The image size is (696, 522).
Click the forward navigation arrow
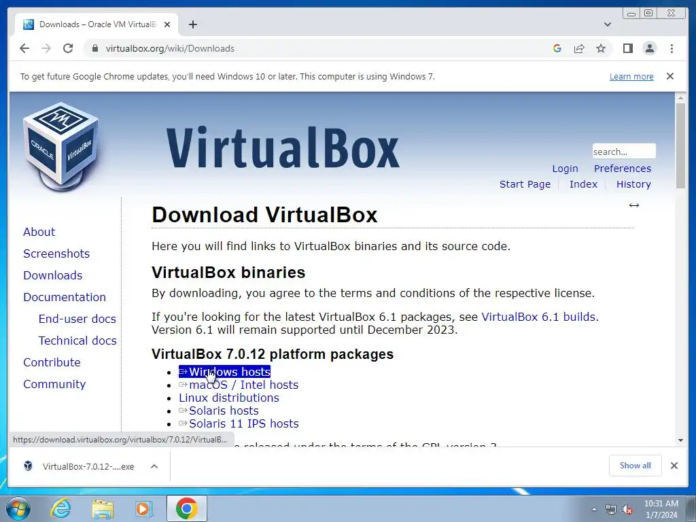click(x=46, y=48)
